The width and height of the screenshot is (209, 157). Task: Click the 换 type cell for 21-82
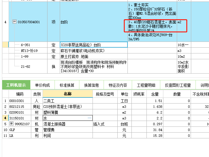(x=54, y=66)
